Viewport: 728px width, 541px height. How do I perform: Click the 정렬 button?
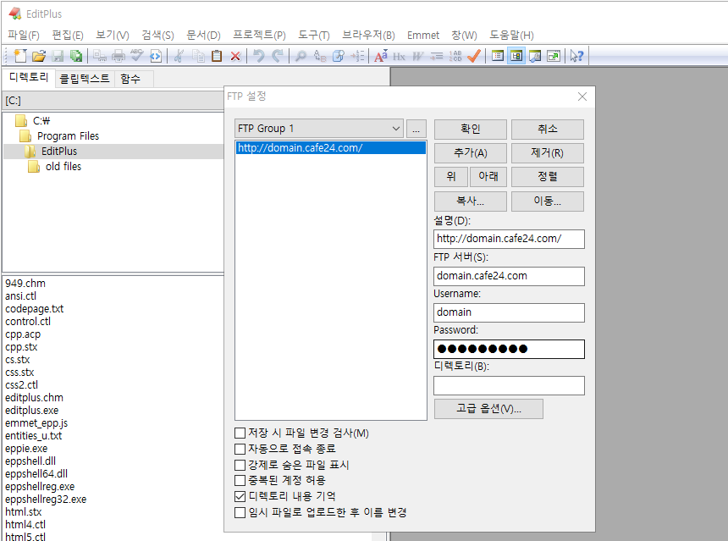548,177
